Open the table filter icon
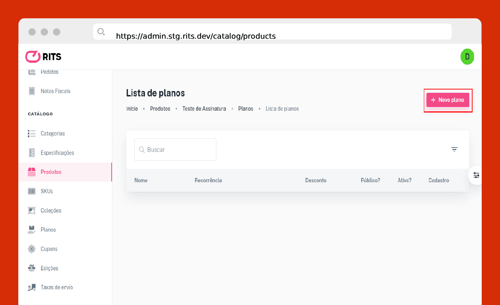This screenshot has height=305, width=500. click(454, 149)
